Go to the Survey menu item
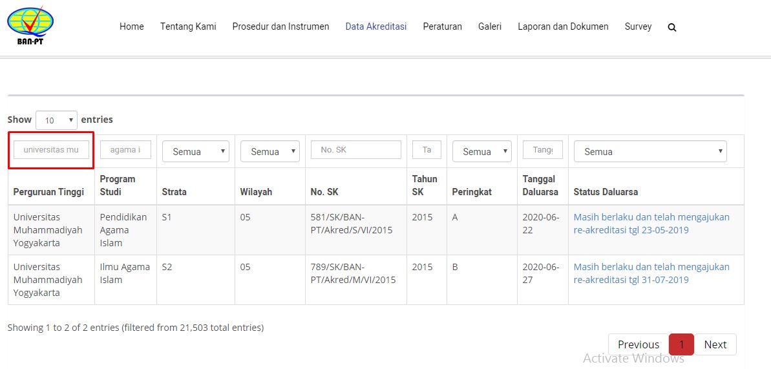The width and height of the screenshot is (771, 369). tap(639, 26)
